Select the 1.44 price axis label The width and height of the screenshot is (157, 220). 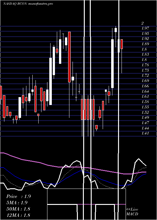[145, 128]
